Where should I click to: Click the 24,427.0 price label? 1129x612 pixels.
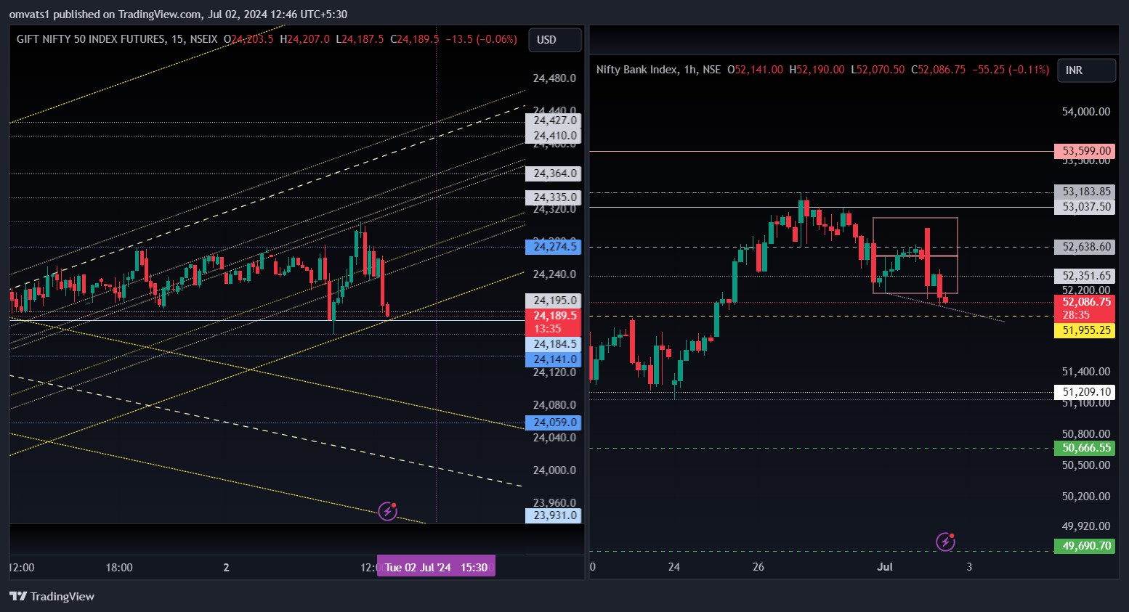pos(555,121)
